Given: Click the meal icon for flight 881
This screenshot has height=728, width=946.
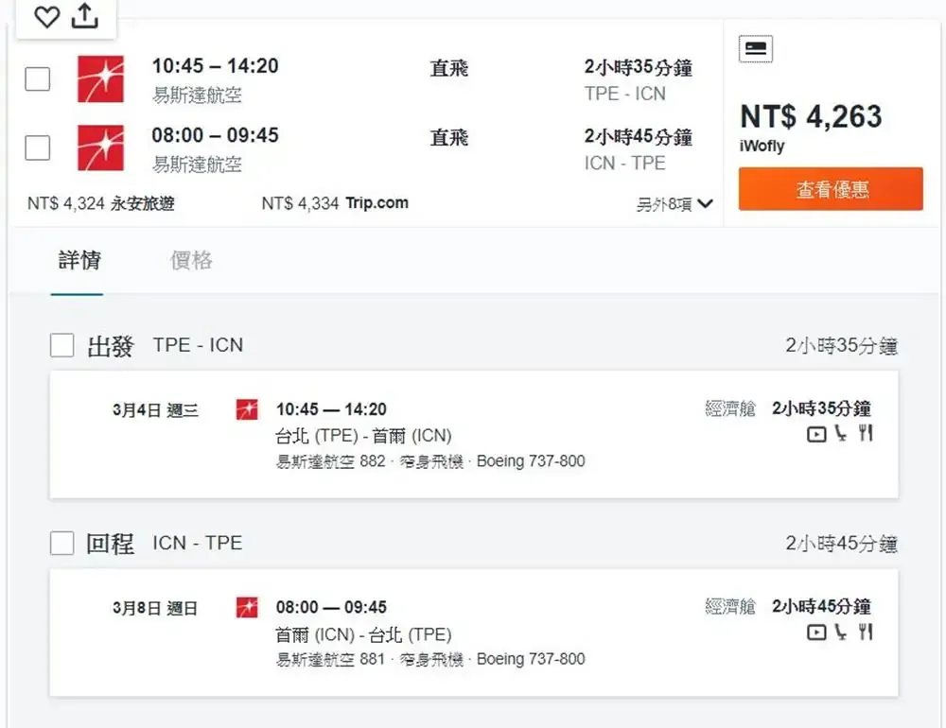Looking at the screenshot, I should [865, 632].
